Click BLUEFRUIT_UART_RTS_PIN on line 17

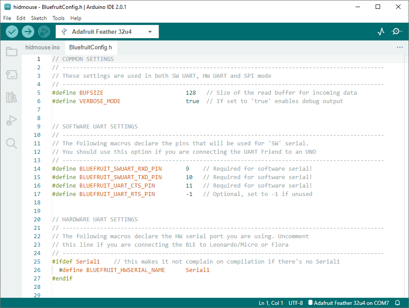click(117, 194)
